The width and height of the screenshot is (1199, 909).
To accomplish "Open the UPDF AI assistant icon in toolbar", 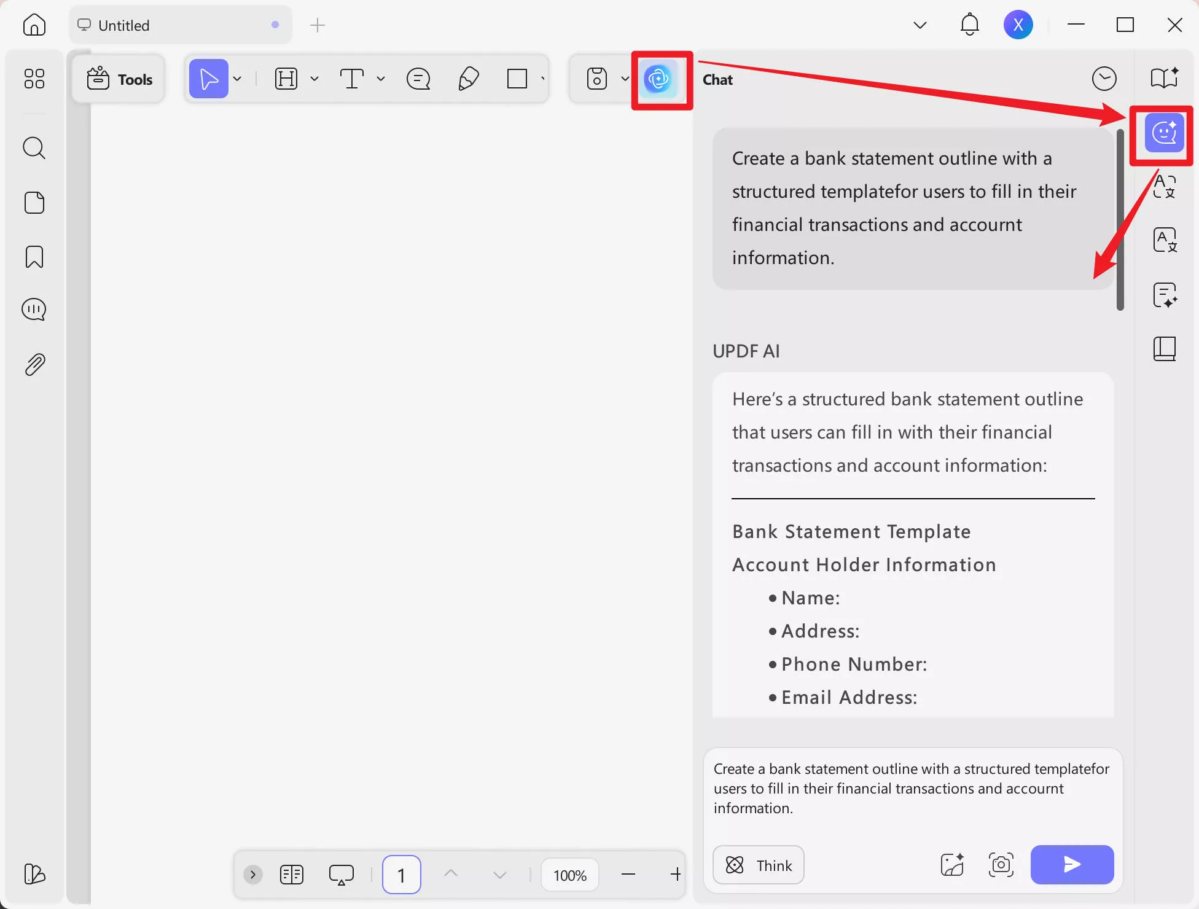I will click(658, 79).
